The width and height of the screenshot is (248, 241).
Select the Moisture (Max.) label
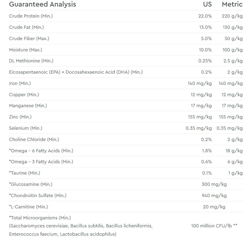pyautogui.click(x=25, y=50)
